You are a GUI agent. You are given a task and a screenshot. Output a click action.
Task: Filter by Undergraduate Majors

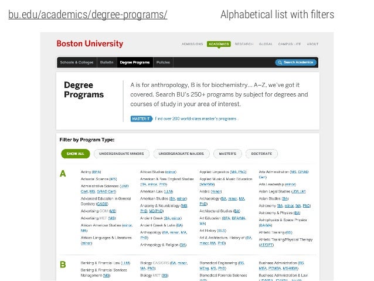pyautogui.click(x=181, y=154)
